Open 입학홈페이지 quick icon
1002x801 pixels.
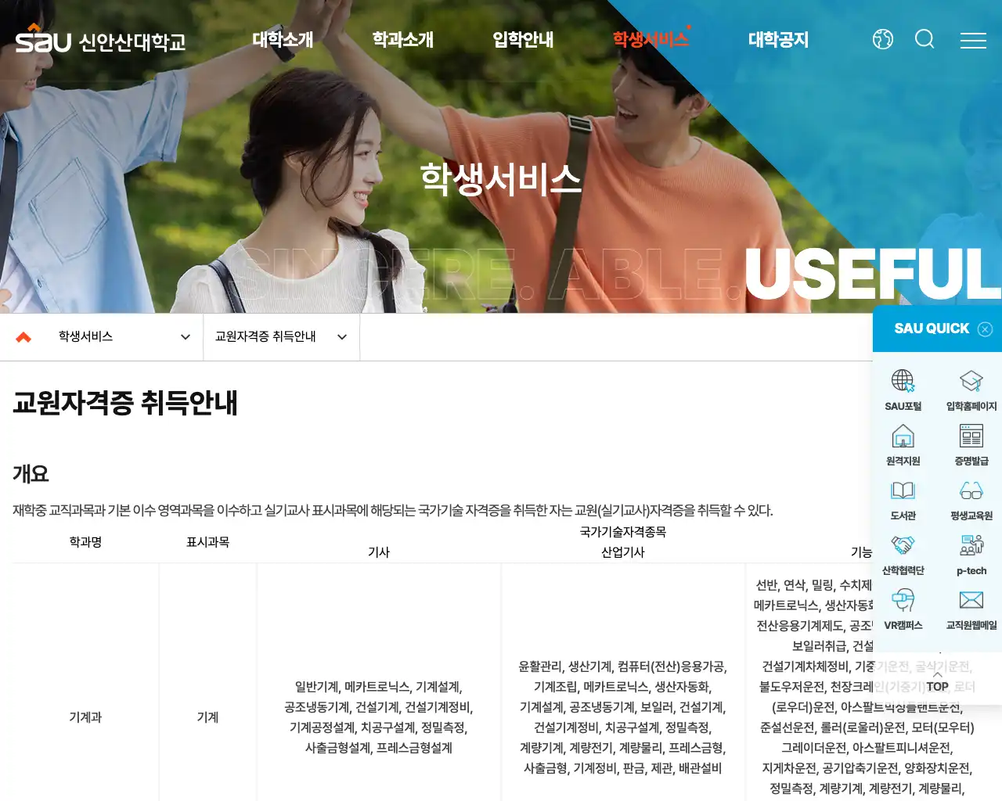coord(971,390)
